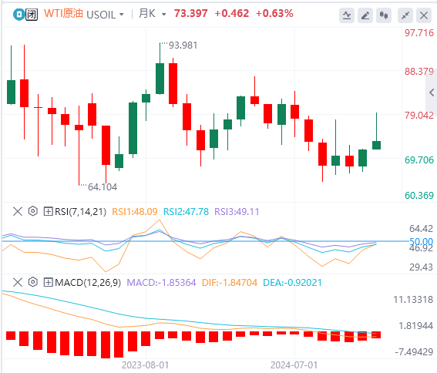Click the 60.369 price axis label
This screenshot has width=437, height=373.
(419, 196)
